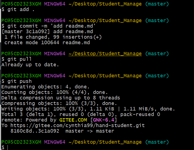
Task: Click 'Delta compression using up to 8 threads'
Action: (61, 98)
